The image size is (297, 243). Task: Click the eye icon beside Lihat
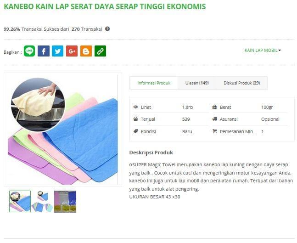click(135, 107)
